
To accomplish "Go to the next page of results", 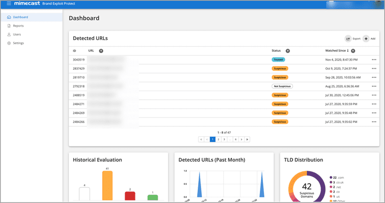I will click(242, 139).
